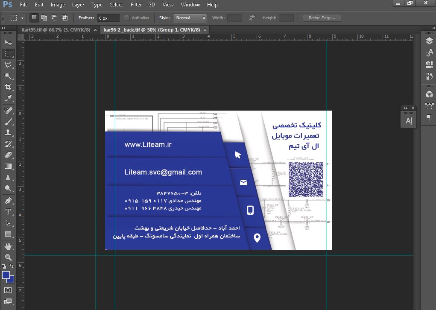The height and width of the screenshot is (310, 436).
Task: Open the Layers panel icon
Action: click(429, 41)
